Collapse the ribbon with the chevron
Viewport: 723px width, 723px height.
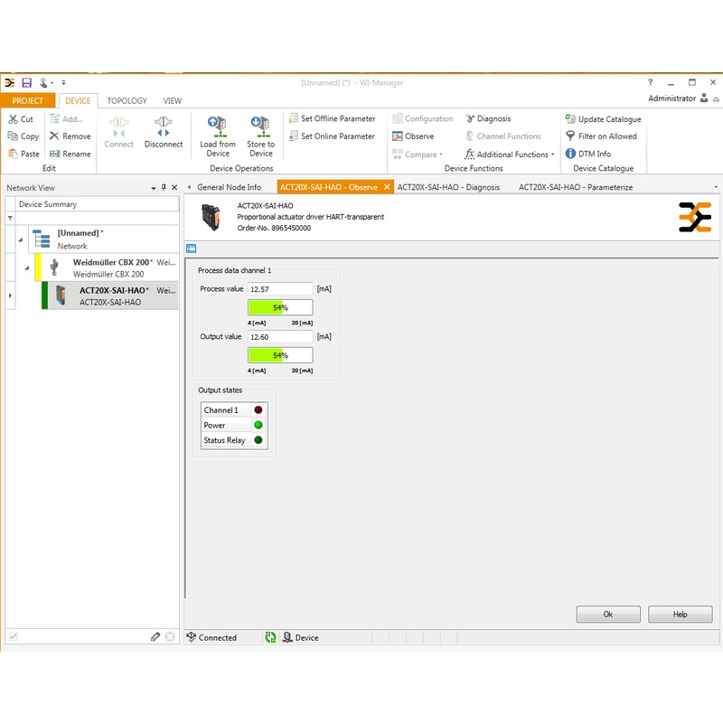coord(716,99)
